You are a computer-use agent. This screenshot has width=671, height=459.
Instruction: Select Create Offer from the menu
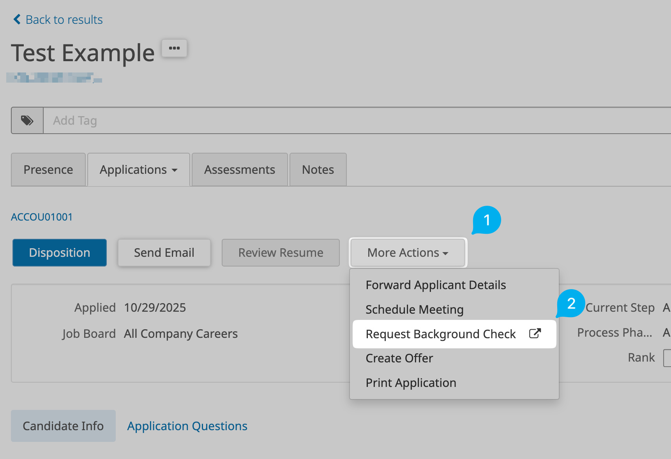click(x=399, y=358)
